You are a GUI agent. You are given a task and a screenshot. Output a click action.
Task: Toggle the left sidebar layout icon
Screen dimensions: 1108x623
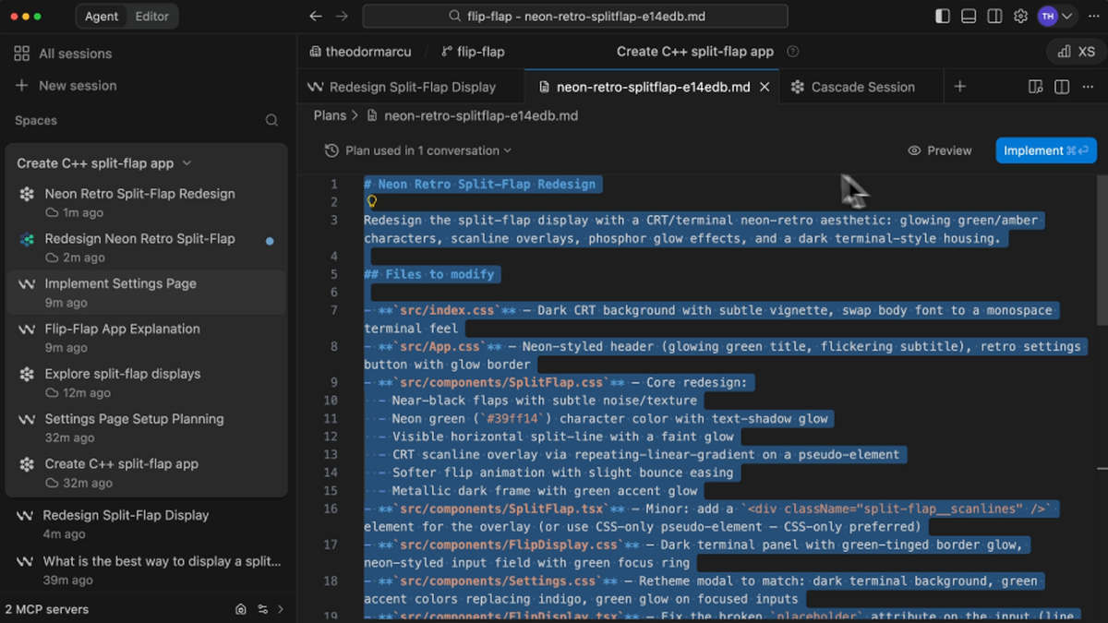(943, 17)
